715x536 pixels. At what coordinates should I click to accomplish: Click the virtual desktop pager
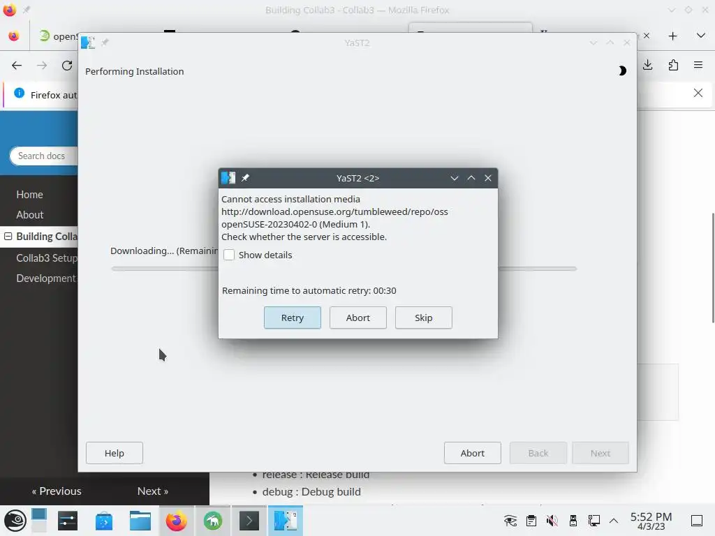coord(39,521)
